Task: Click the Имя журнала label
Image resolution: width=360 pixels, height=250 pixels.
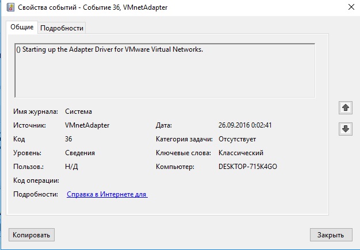Action: (x=36, y=111)
